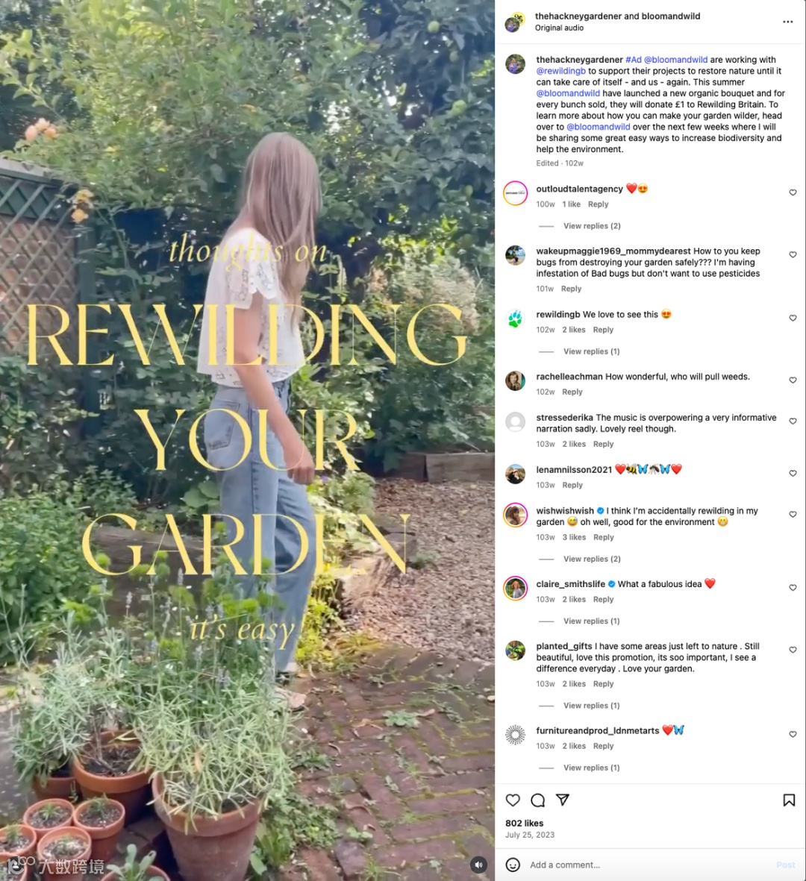Mute the reel audio with the speaker icon
Image resolution: width=806 pixels, height=881 pixels.
(x=478, y=865)
